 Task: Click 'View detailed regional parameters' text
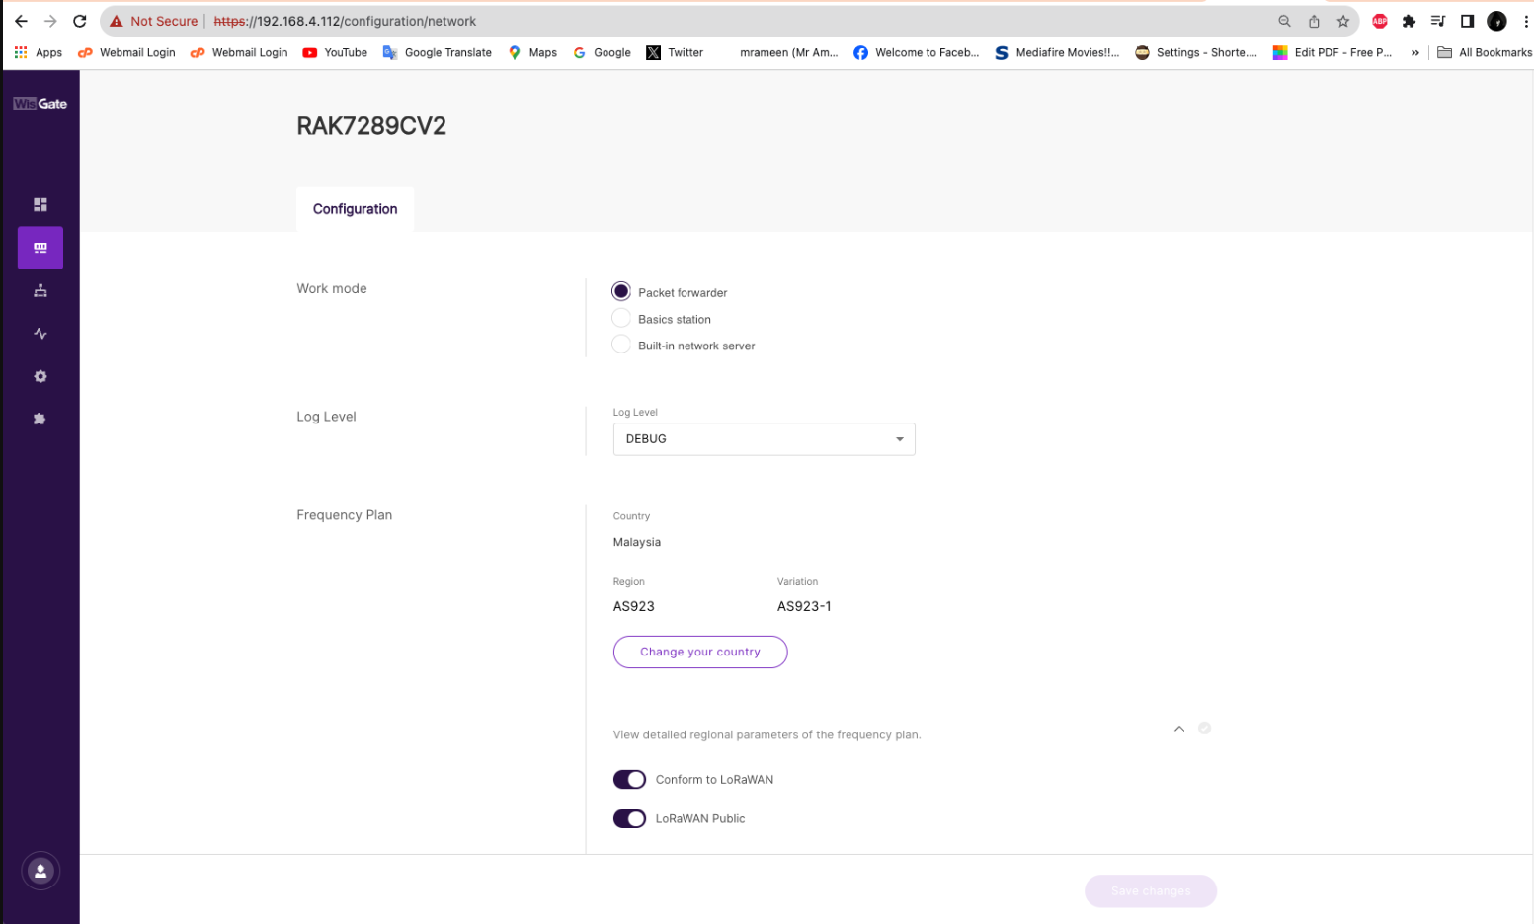[767, 734]
